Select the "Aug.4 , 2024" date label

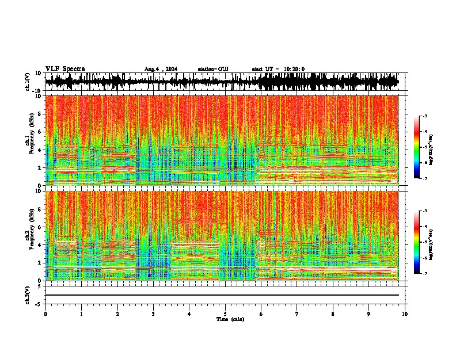point(161,69)
